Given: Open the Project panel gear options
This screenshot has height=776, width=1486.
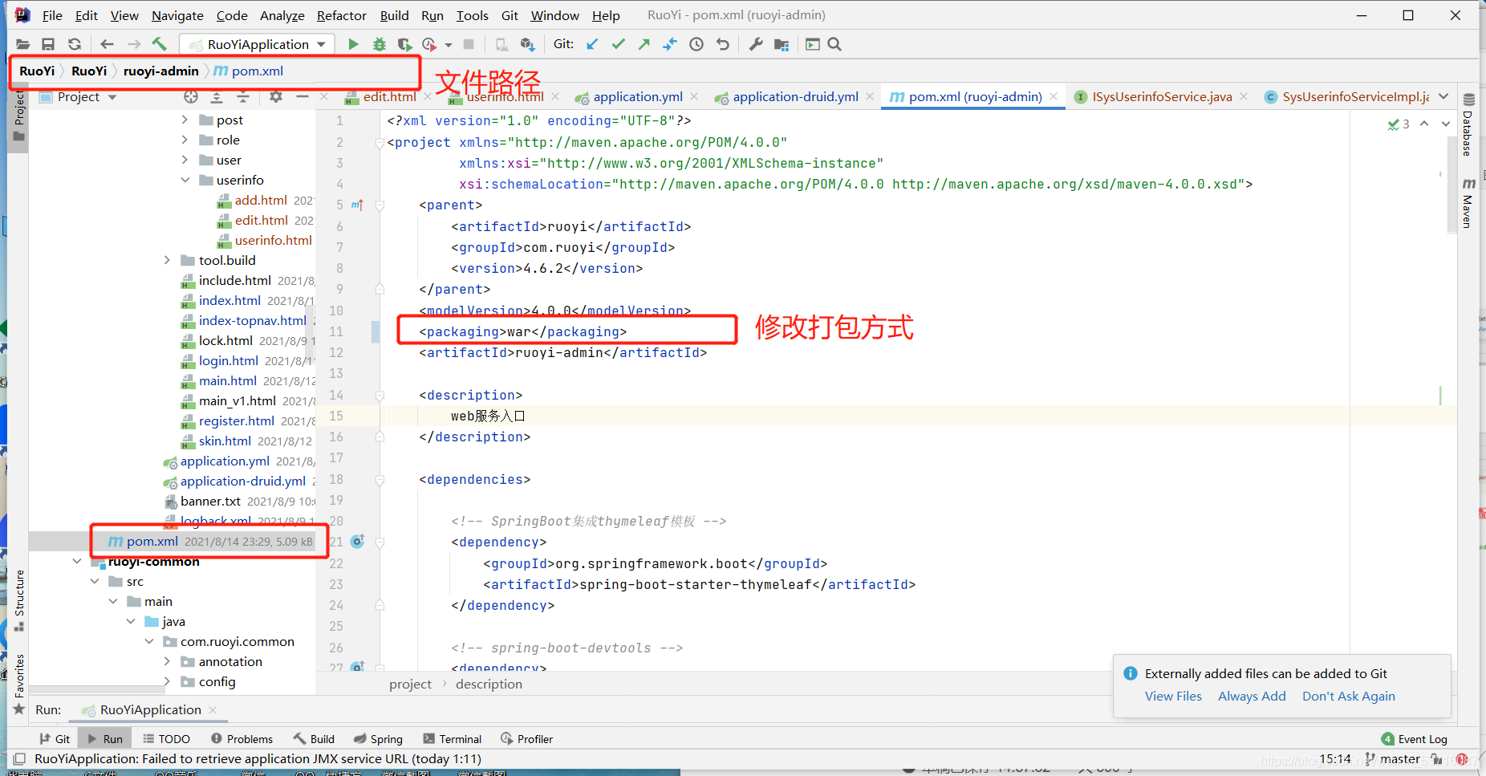Looking at the screenshot, I should (x=276, y=97).
